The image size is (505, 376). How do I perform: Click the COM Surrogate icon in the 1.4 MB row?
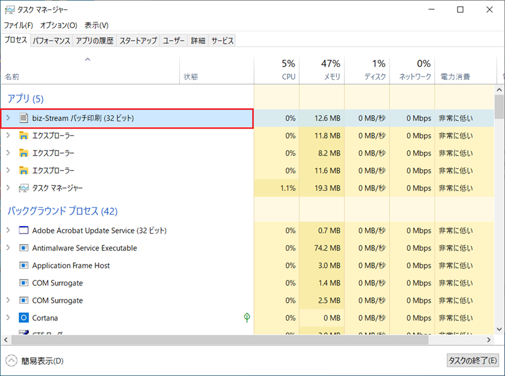24,282
